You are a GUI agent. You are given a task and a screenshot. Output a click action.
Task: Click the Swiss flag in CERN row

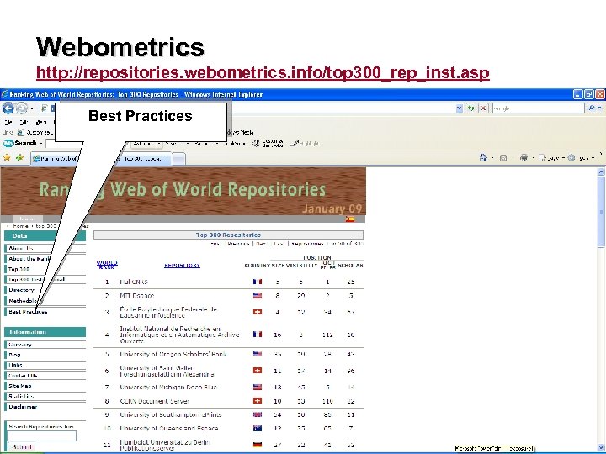pos(258,401)
